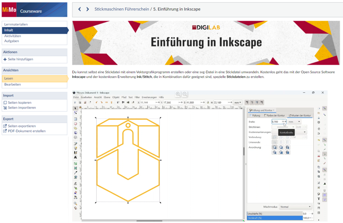Viewport: 343px width, 223px height.
Task: Select the Mesh gradient tool
Action: click(x=75, y=168)
